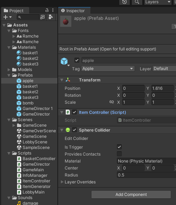176x205 pixels.
Task: Open the Tag dropdown showing Apple
Action: point(108,69)
